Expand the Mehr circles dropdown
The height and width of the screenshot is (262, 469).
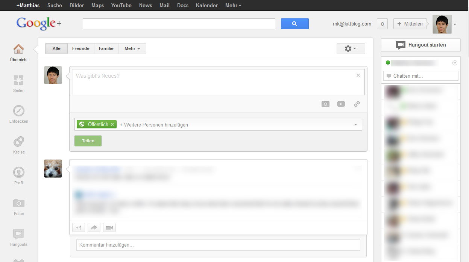click(x=132, y=48)
